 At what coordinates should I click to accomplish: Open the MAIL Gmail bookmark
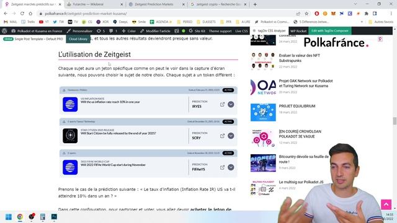coord(11,22)
